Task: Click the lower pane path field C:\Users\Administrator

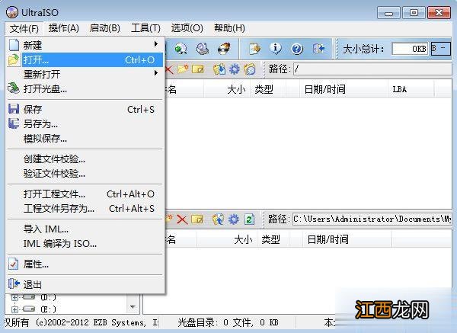Action: [x=372, y=219]
